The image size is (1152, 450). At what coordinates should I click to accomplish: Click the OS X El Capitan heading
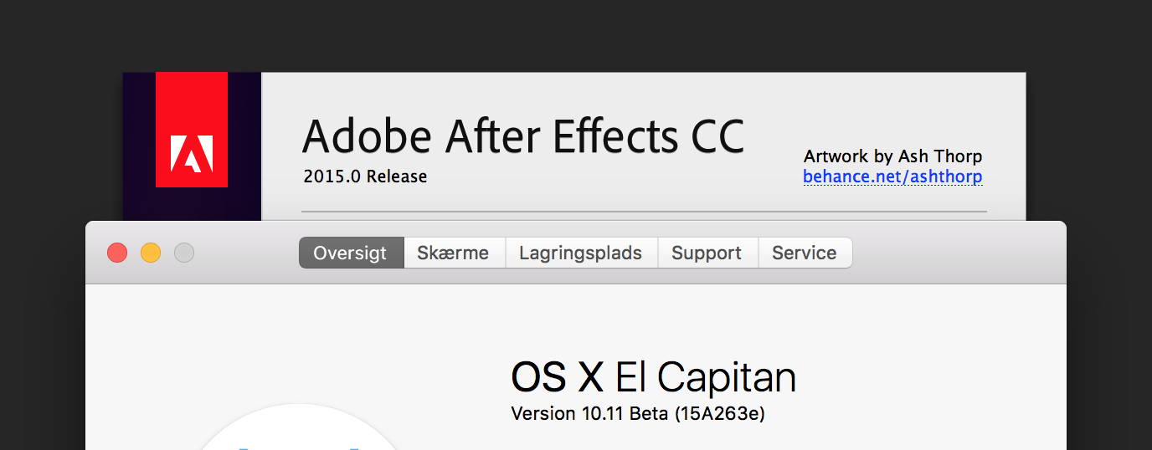click(x=653, y=378)
